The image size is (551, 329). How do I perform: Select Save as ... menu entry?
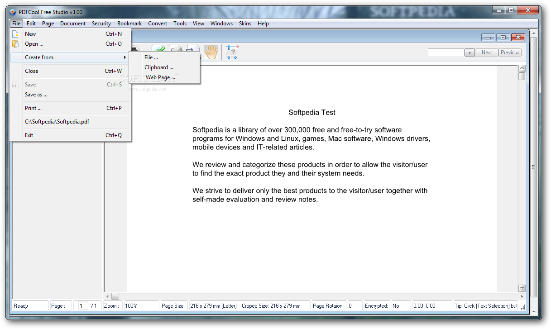pyautogui.click(x=71, y=95)
